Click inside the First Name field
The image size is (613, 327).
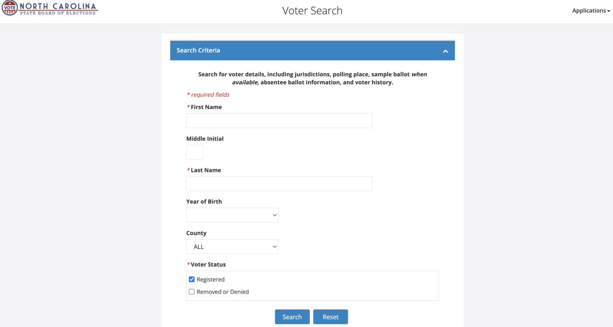click(279, 120)
